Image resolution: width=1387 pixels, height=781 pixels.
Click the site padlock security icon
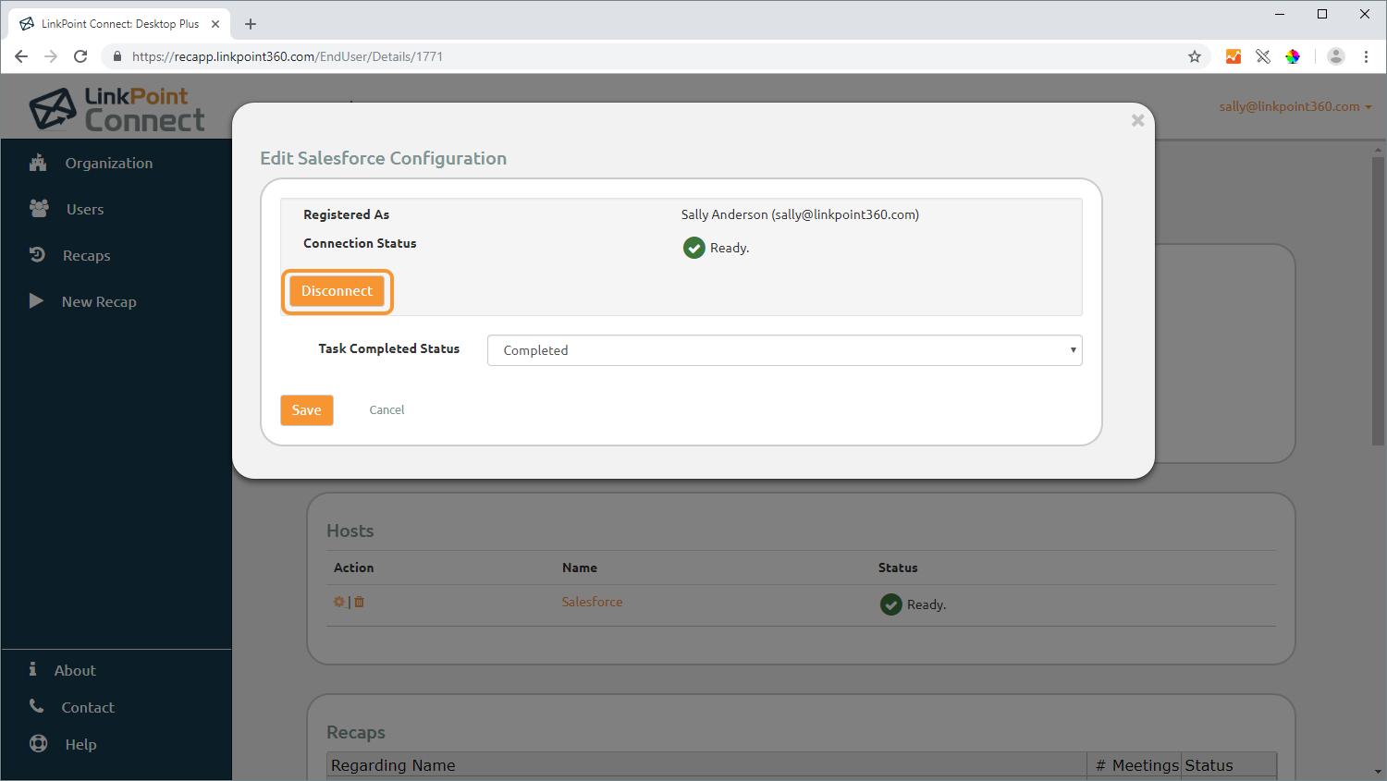pyautogui.click(x=117, y=56)
